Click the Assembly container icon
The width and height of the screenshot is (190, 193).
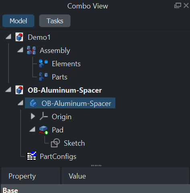point(31,50)
